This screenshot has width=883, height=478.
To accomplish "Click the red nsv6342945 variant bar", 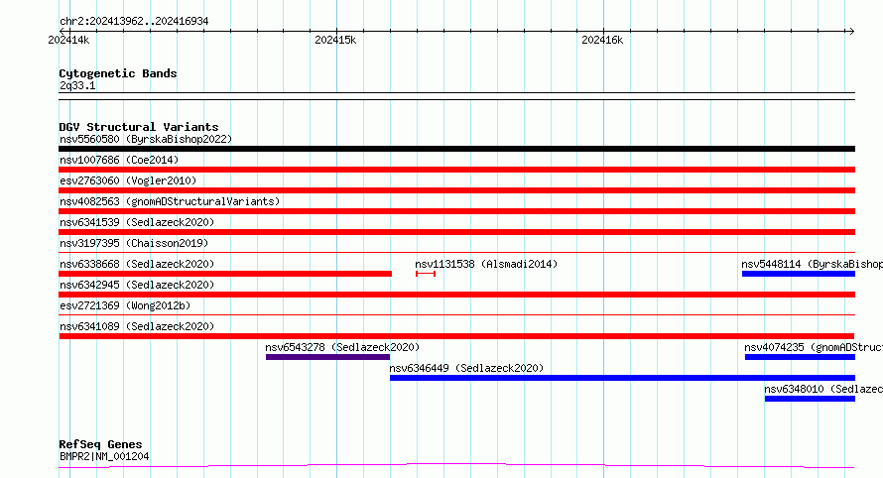I will pyautogui.click(x=456, y=295).
